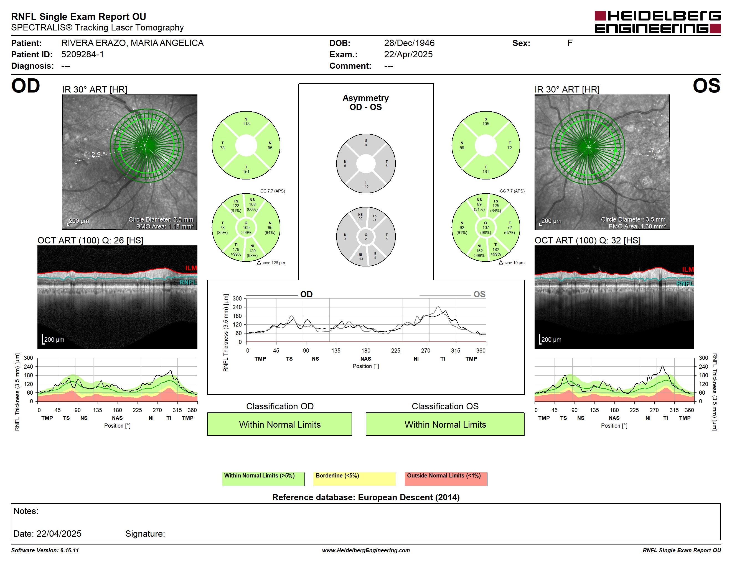This screenshot has height=565, width=732.
Task: Click the OS six-sector Garway-Heath chart
Action: click(486, 228)
